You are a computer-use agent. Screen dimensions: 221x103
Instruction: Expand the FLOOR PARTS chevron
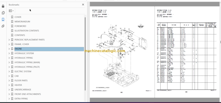pyautogui.click(x=9, y=81)
